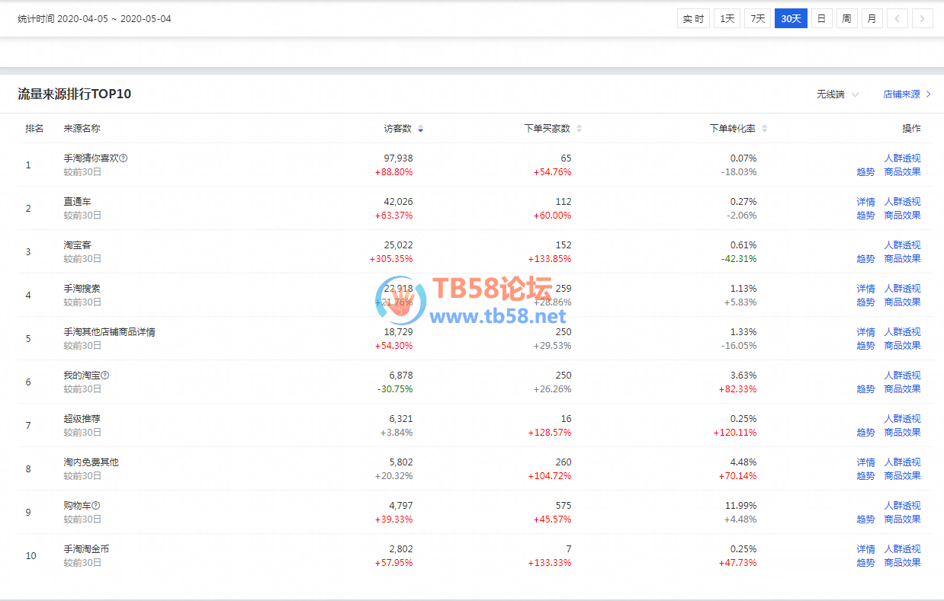Click buyer count 575
Image resolution: width=944 pixels, height=601 pixels.
click(x=564, y=506)
